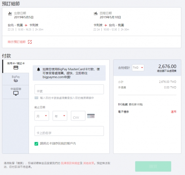Image resolution: width=185 pixels, height=175 pixels.
Task: Uncheck the save card to my account checkbox
Action: click(36, 144)
